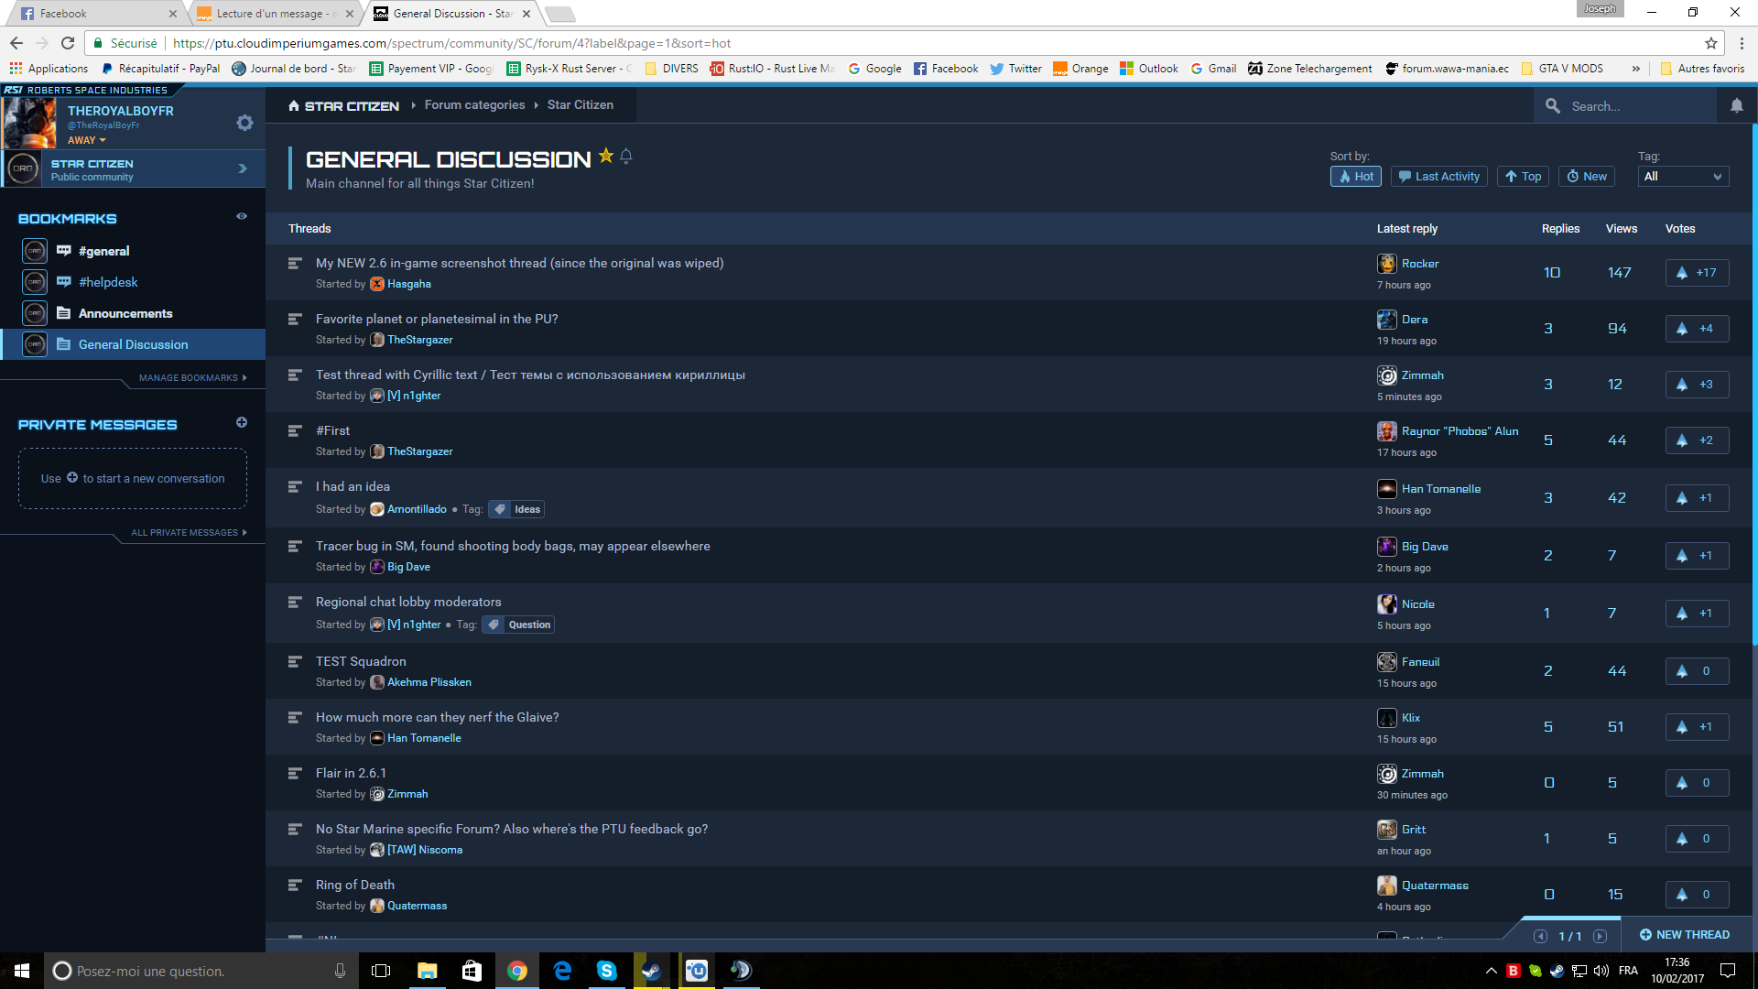Open File Explorer from taskbar
Image resolution: width=1758 pixels, height=989 pixels.
(x=427, y=971)
